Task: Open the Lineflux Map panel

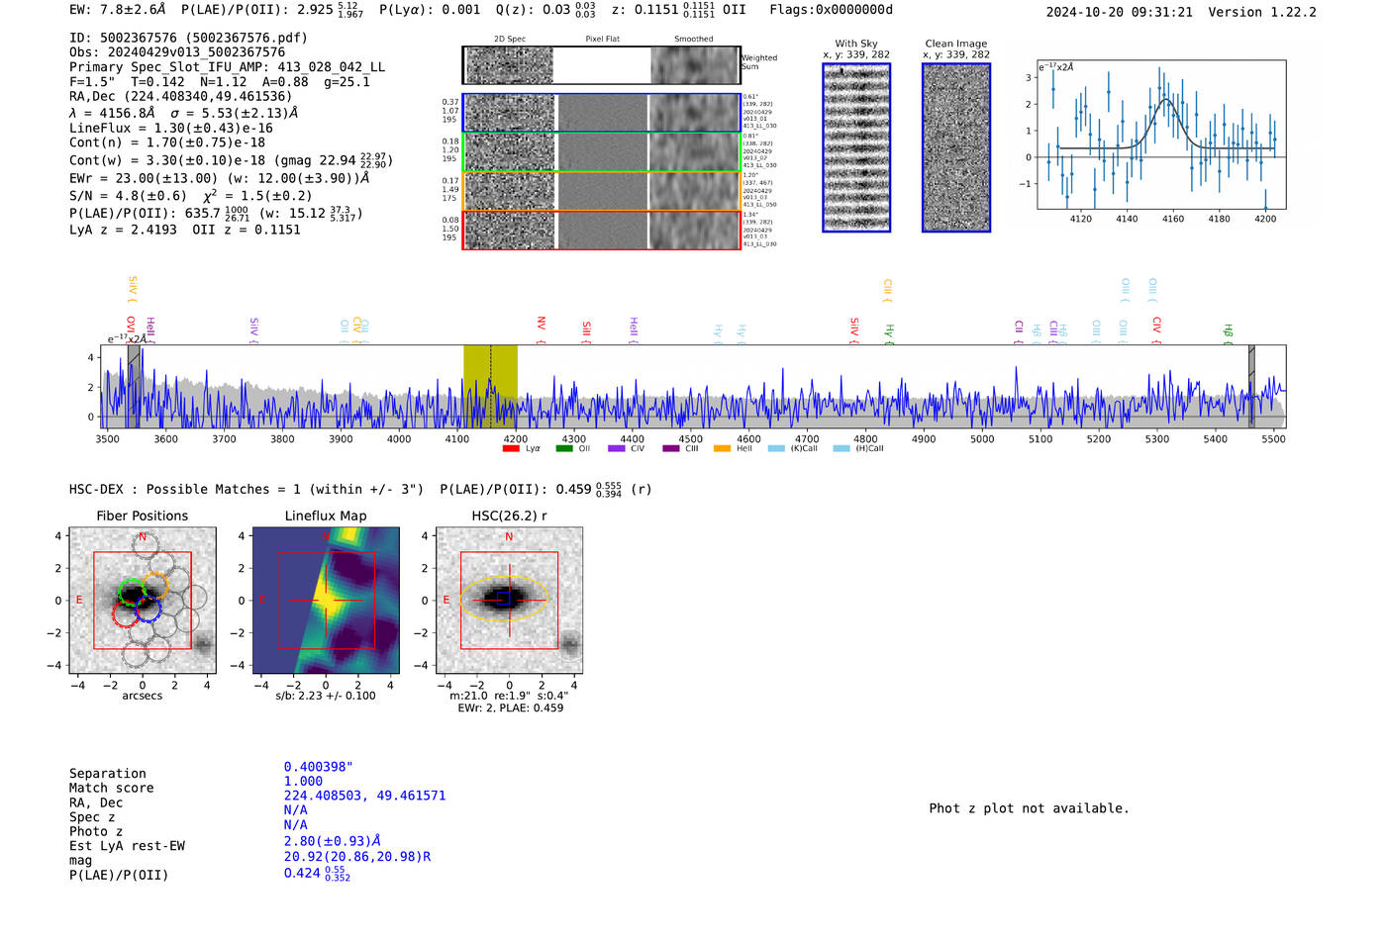Action: click(326, 601)
